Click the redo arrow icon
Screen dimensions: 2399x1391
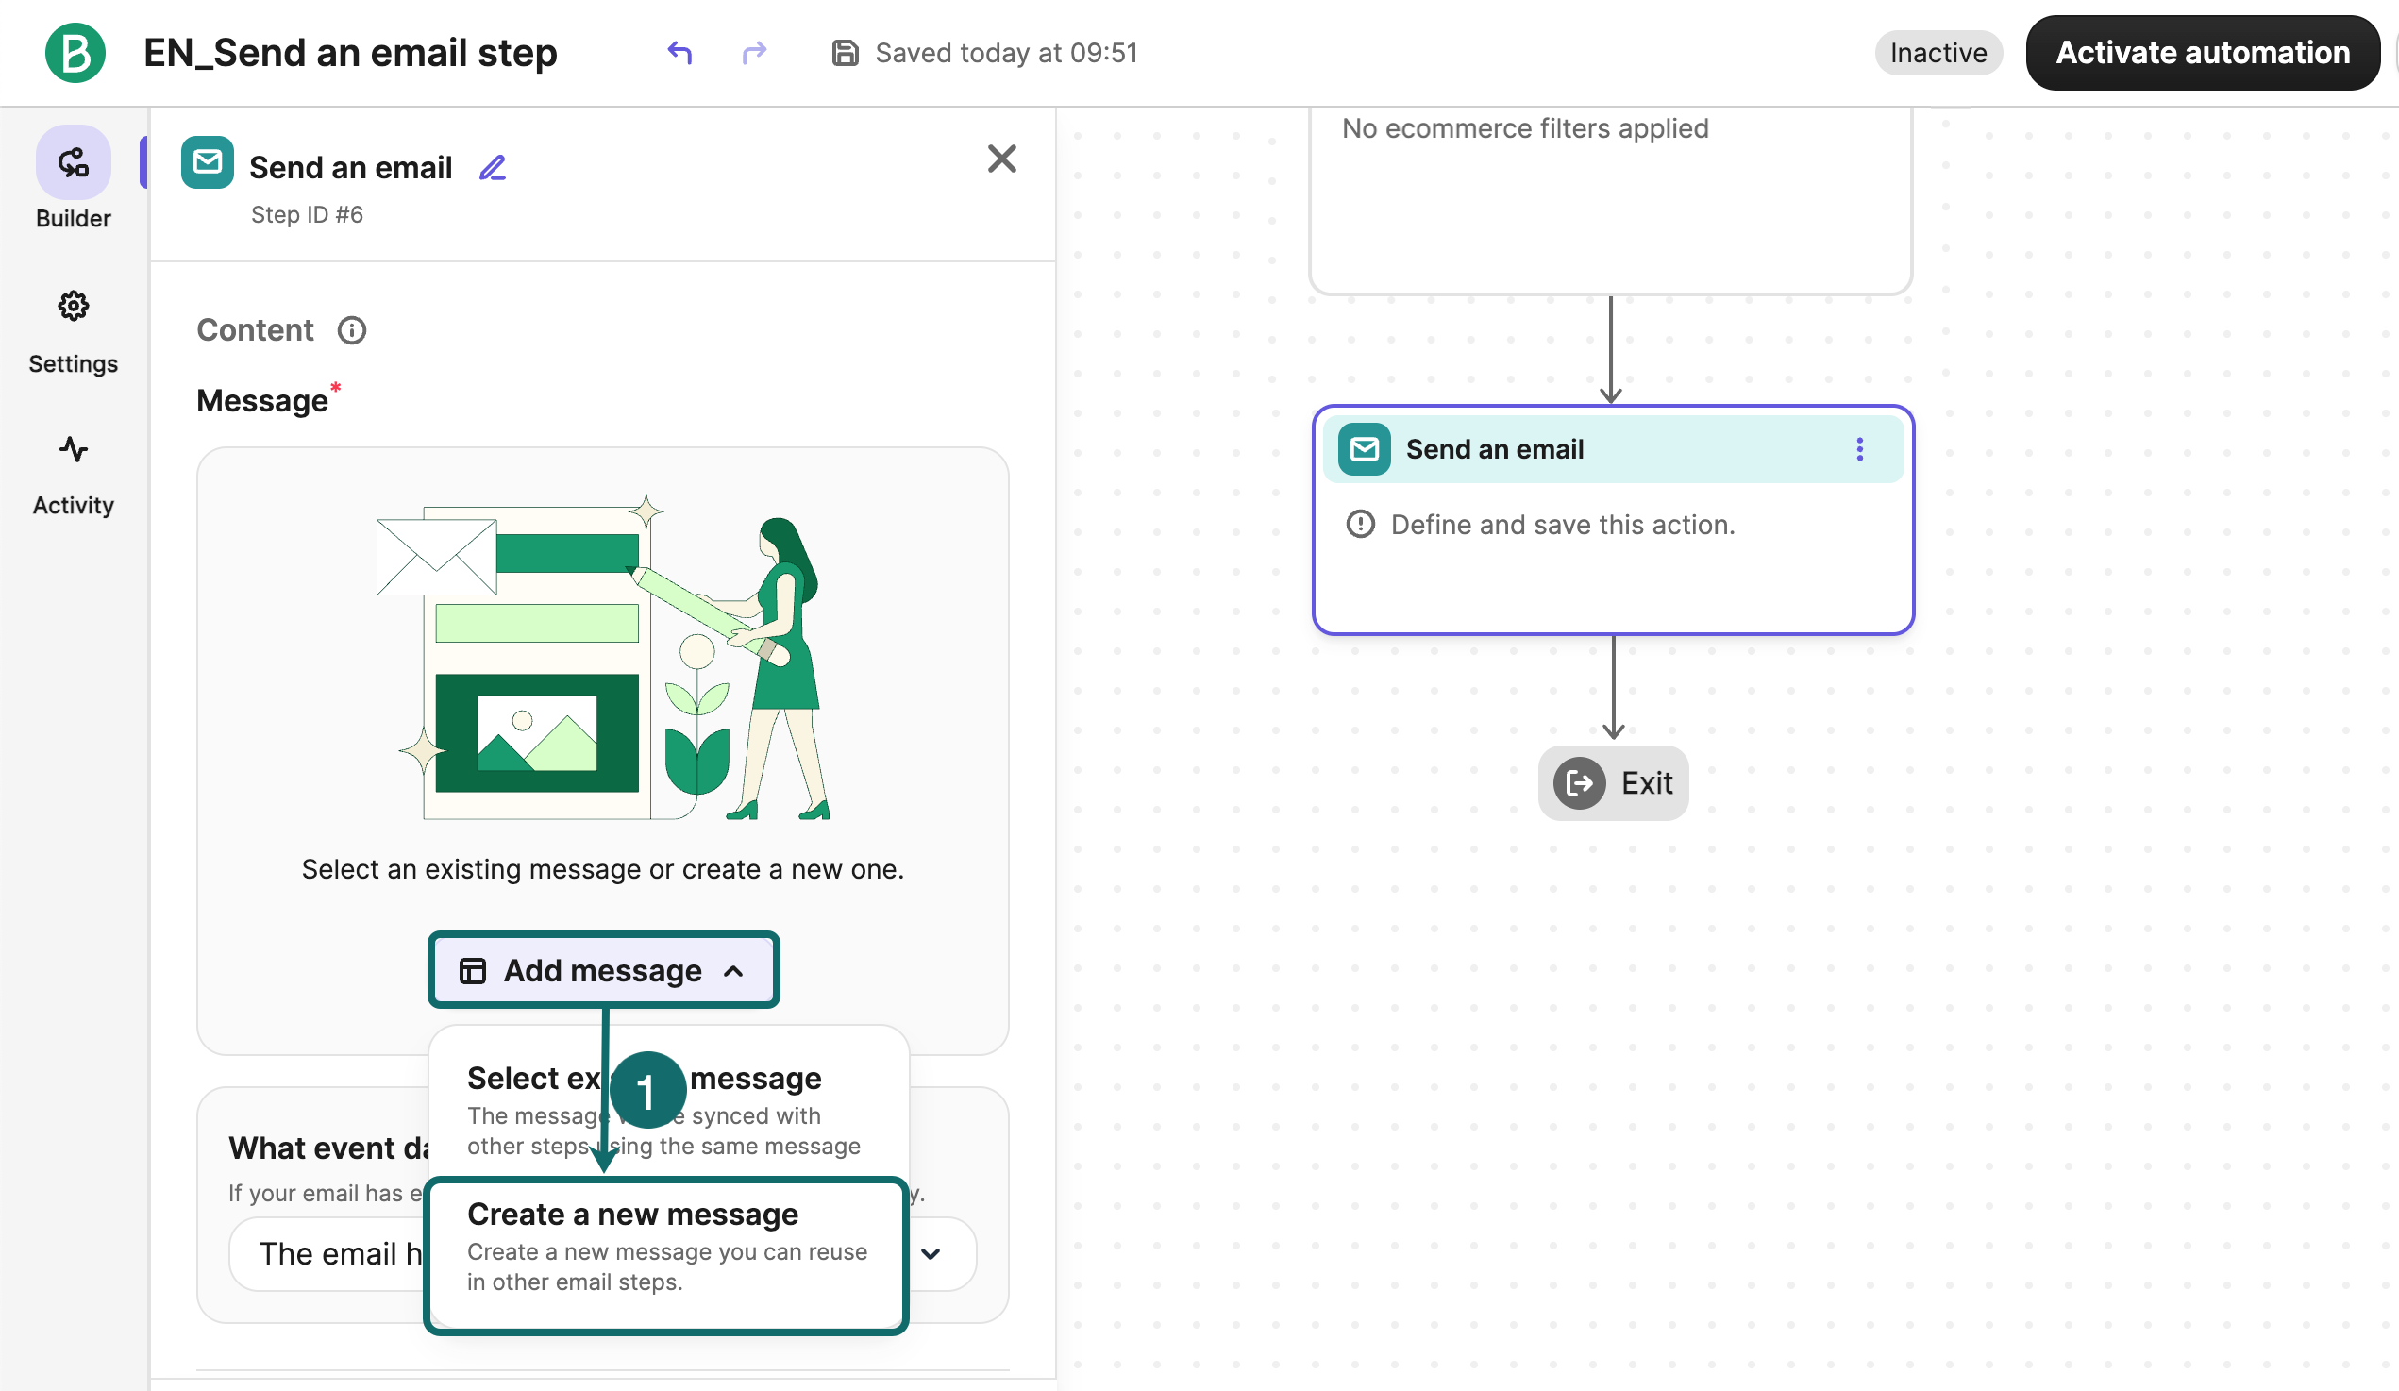[x=754, y=52]
